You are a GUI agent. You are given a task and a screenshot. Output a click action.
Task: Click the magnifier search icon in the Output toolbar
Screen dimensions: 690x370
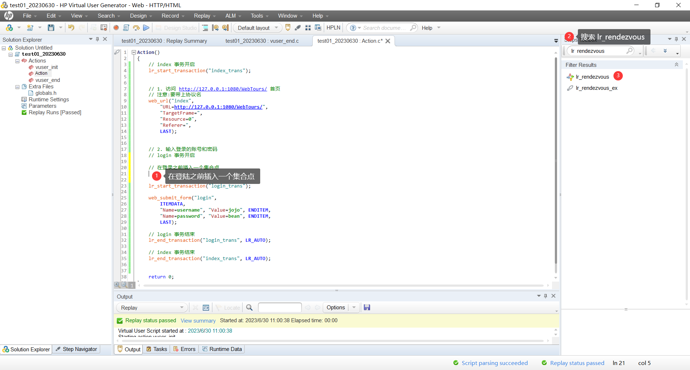coord(249,307)
